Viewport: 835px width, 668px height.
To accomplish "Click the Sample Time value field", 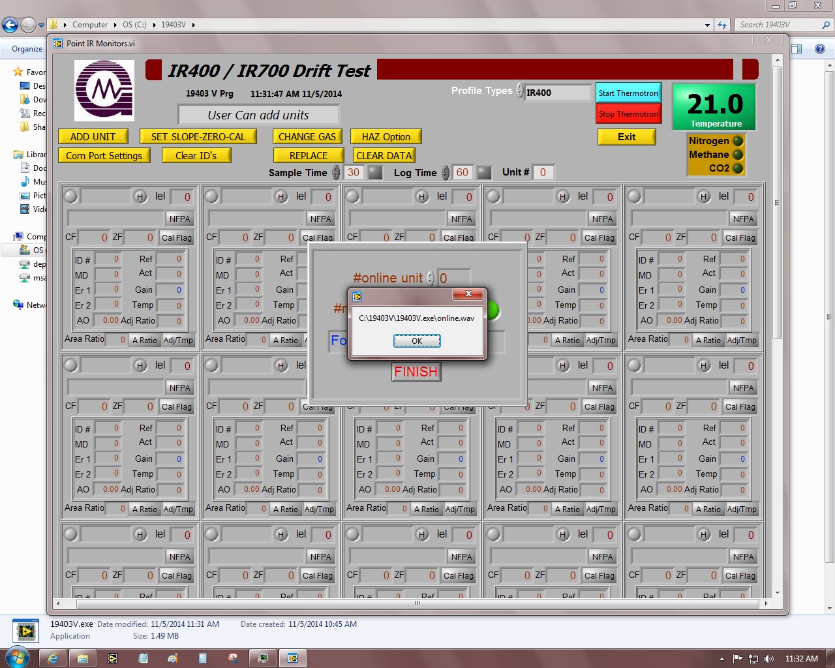I will pos(353,172).
